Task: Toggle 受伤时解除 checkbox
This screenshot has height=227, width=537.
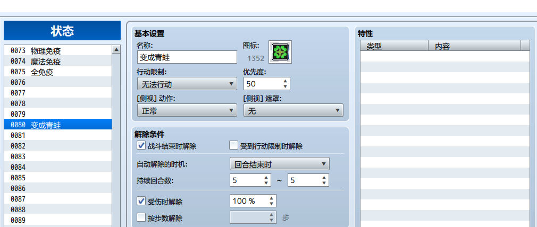Action: pyautogui.click(x=141, y=201)
